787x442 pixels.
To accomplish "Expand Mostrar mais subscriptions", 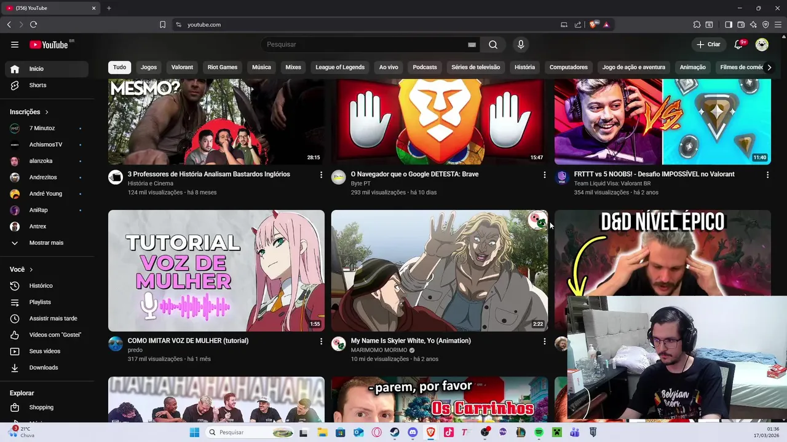I will [47, 242].
